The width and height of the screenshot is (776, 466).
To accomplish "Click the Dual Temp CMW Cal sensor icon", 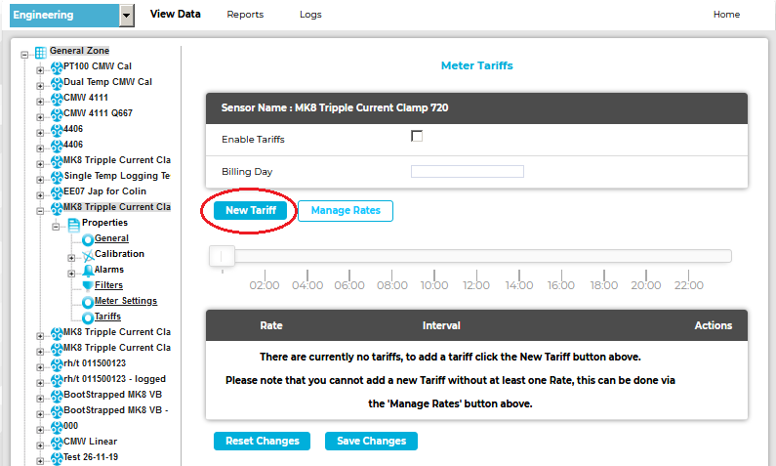I will pos(57,84).
